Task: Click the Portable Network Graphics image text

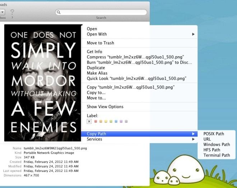Action: (49, 153)
